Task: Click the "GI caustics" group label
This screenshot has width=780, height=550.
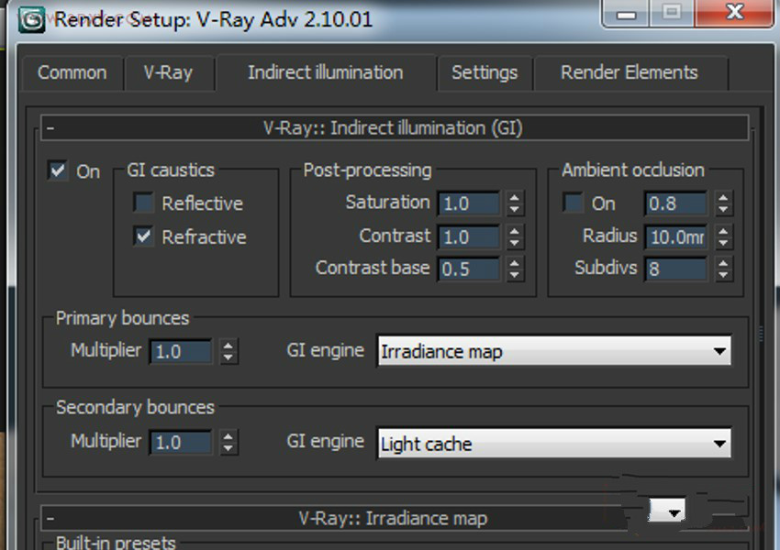Action: coord(171,170)
